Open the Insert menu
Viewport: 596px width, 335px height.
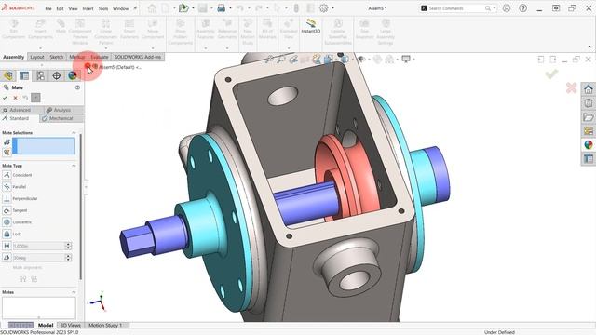[x=88, y=8]
